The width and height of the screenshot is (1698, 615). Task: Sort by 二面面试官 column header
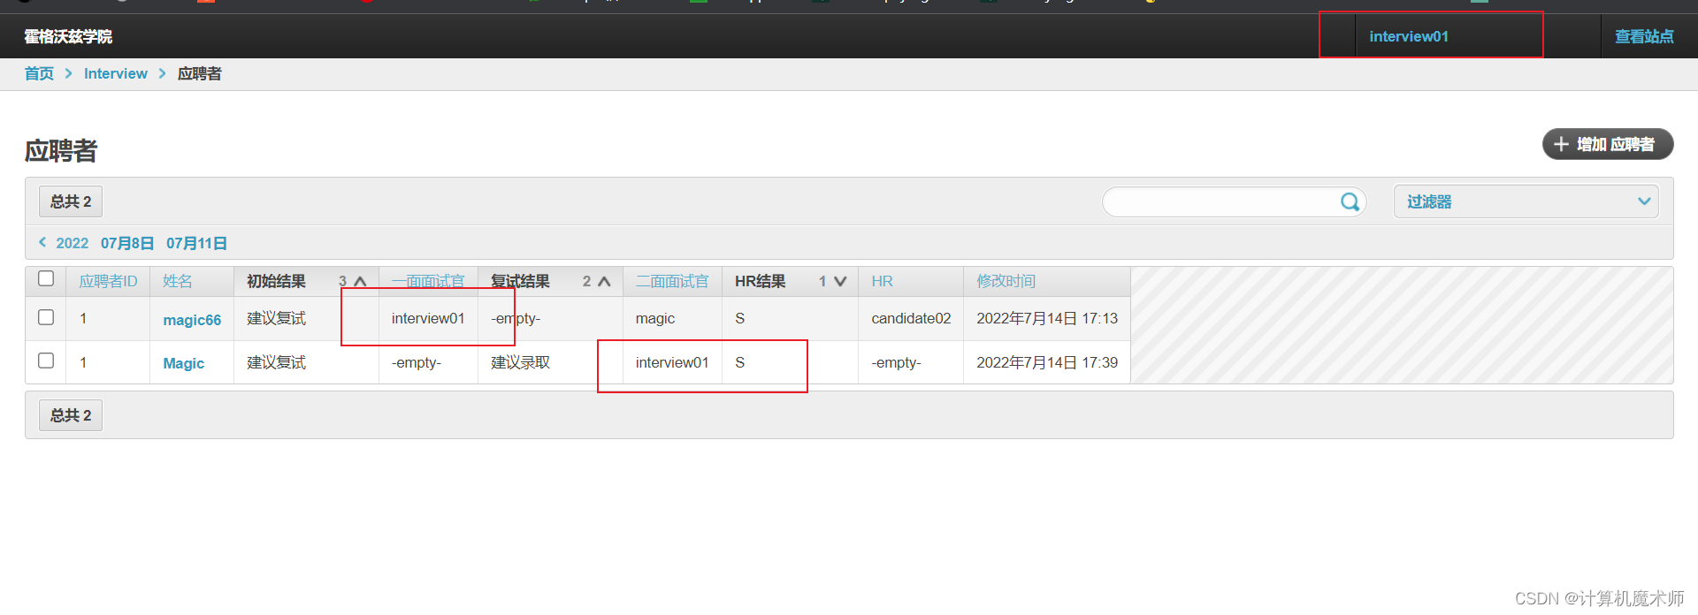coord(672,281)
